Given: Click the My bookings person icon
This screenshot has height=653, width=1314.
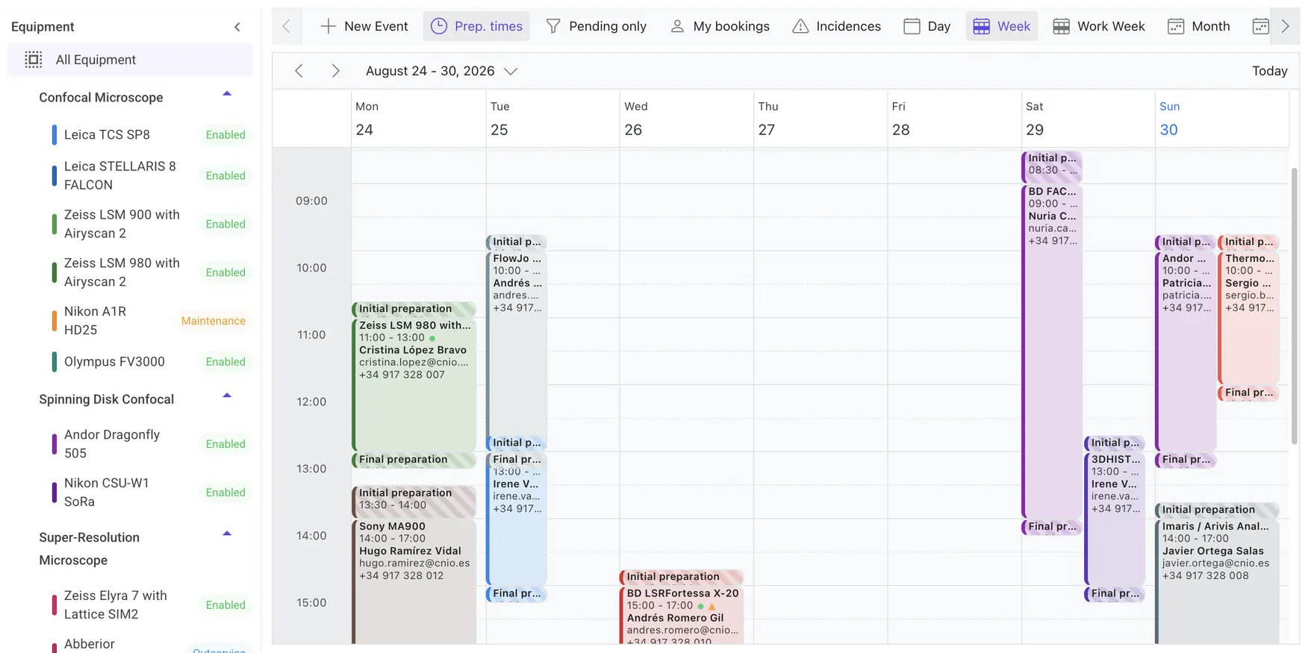Looking at the screenshot, I should pyautogui.click(x=677, y=26).
